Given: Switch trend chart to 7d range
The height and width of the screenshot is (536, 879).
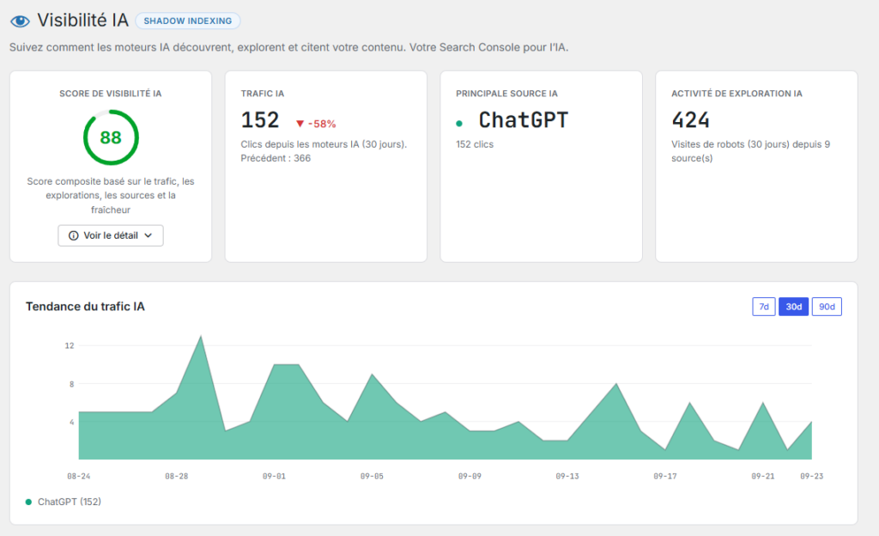Looking at the screenshot, I should pos(763,307).
